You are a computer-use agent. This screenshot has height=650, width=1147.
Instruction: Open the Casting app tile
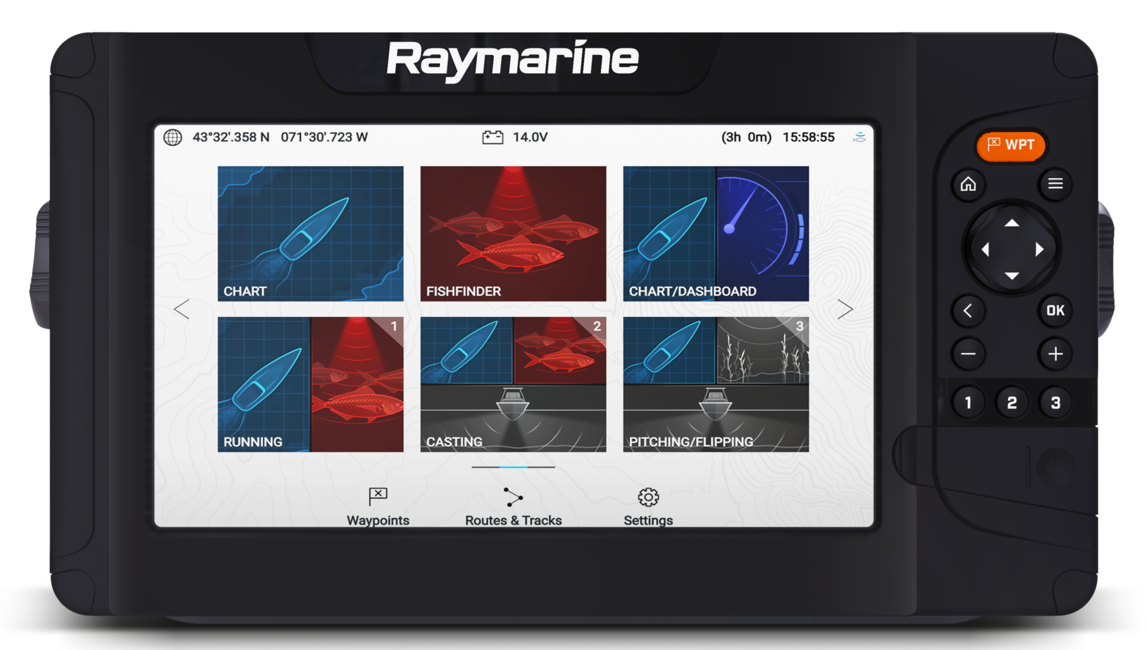(x=513, y=385)
